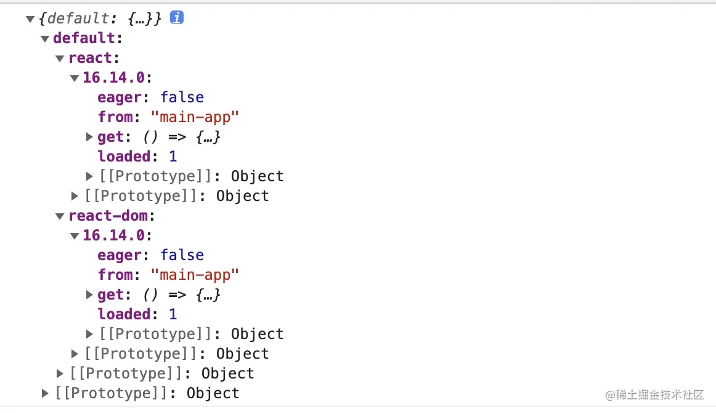716x413 pixels.
Task: Collapse the react-dom entry
Action: [x=60, y=216]
